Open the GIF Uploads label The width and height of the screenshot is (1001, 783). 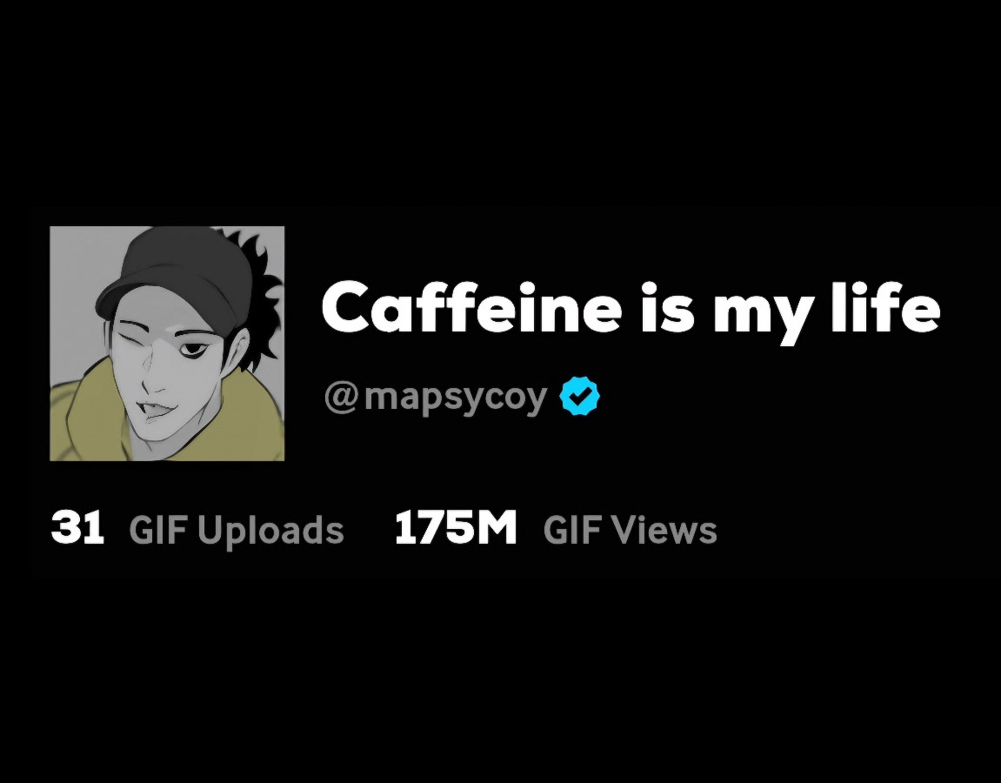[x=237, y=530]
